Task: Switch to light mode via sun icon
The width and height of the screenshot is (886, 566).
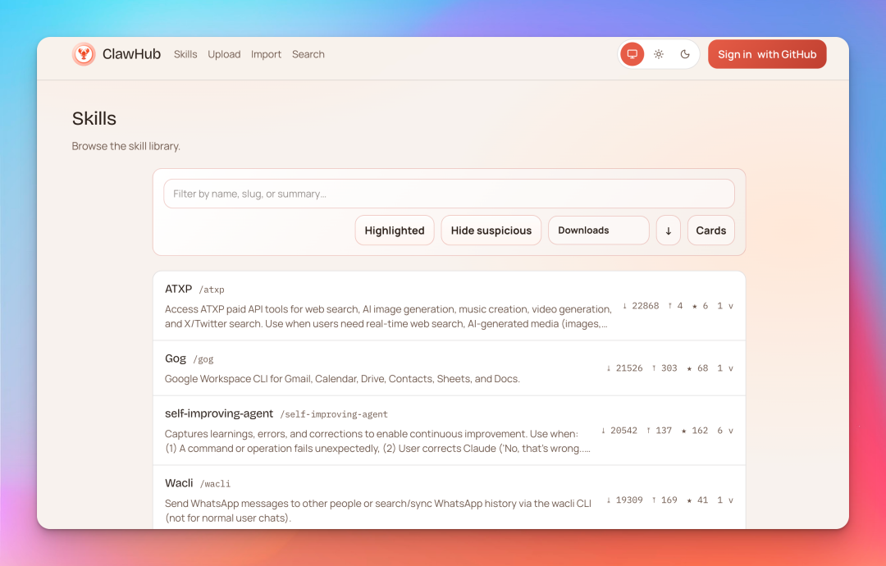Action: click(659, 53)
